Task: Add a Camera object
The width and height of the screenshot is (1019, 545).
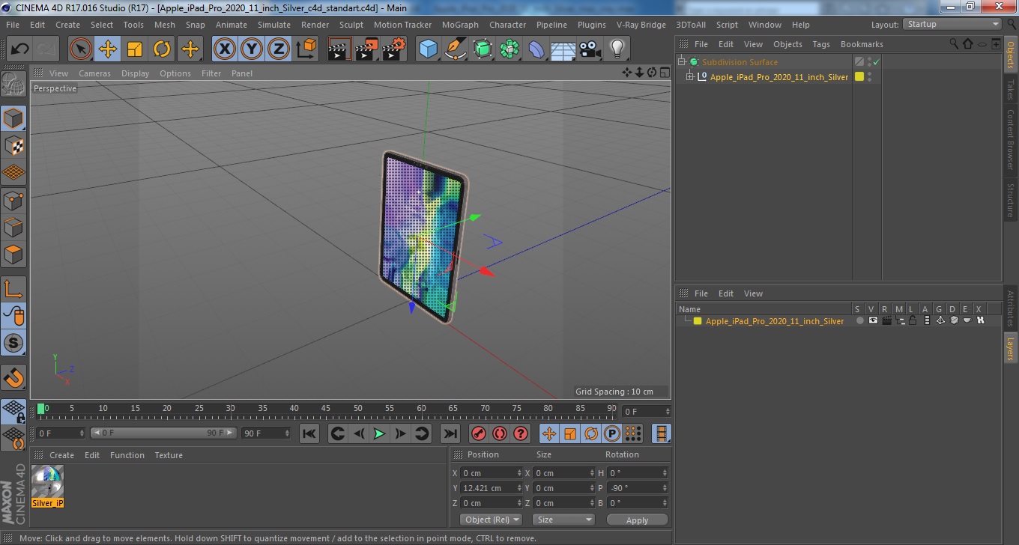Action: click(x=590, y=49)
